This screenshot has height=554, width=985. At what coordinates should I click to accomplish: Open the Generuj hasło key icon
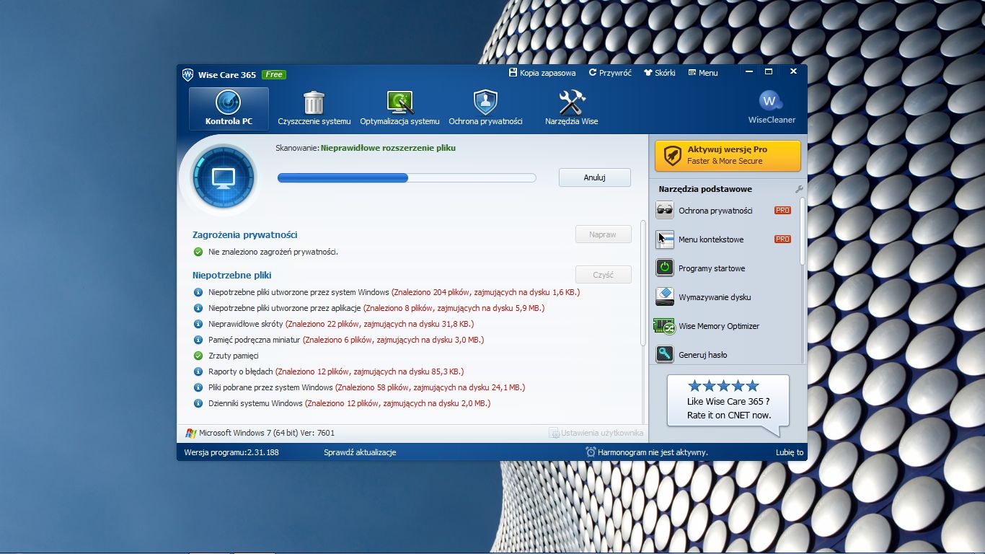[665, 355]
